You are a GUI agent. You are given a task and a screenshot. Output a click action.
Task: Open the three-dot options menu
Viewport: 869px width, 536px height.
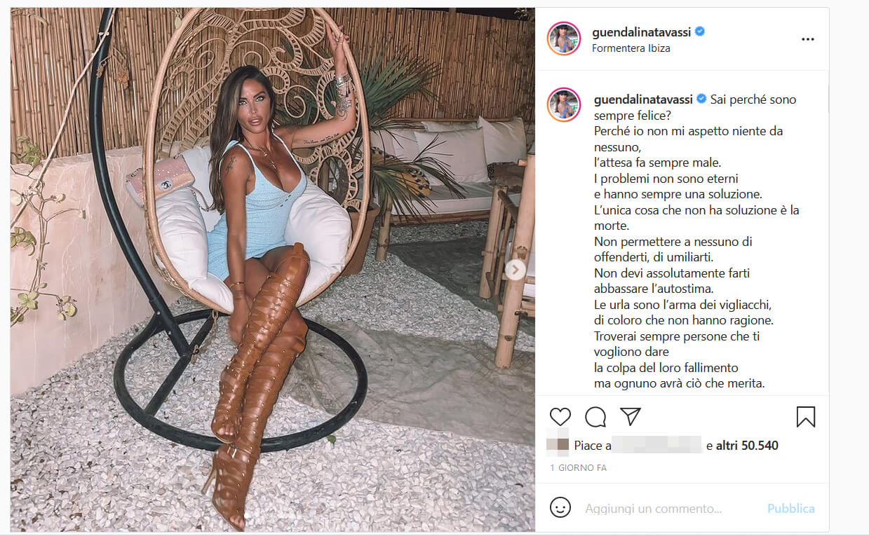tap(808, 39)
